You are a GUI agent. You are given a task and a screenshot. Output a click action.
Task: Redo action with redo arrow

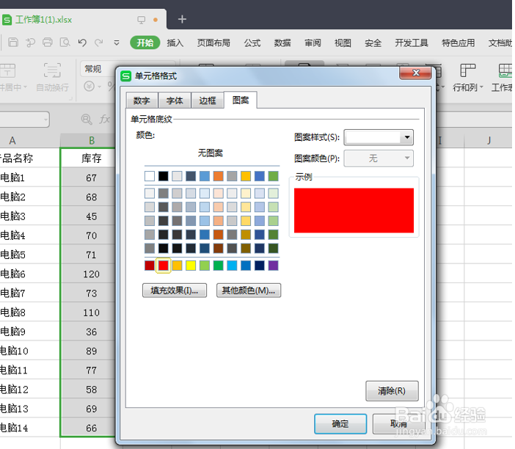click(x=99, y=43)
